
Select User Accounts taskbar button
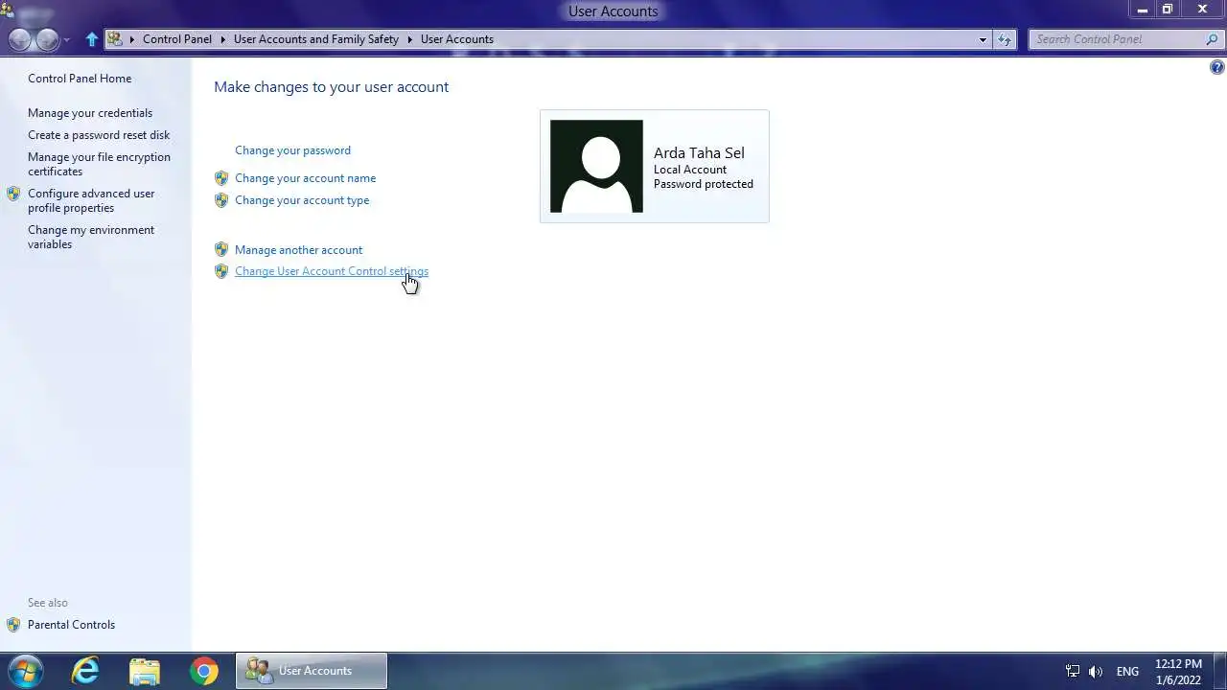click(312, 671)
